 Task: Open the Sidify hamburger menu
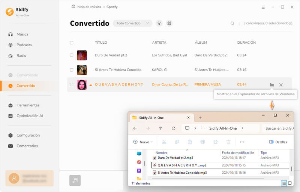(x=263, y=7)
